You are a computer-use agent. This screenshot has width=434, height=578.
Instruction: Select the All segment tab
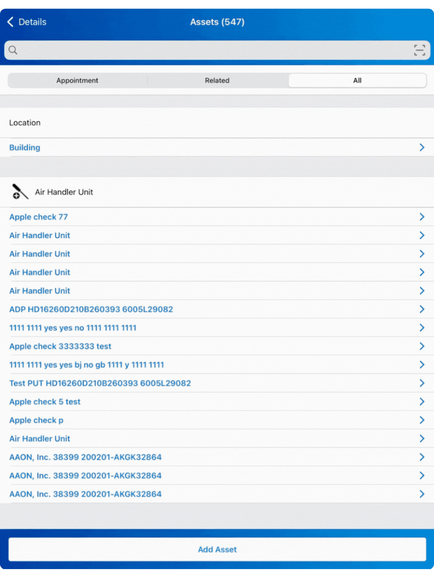[x=357, y=81]
